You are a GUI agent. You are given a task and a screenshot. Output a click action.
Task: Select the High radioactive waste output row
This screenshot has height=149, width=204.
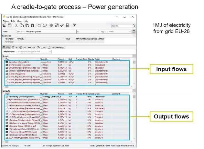tap(67, 100)
